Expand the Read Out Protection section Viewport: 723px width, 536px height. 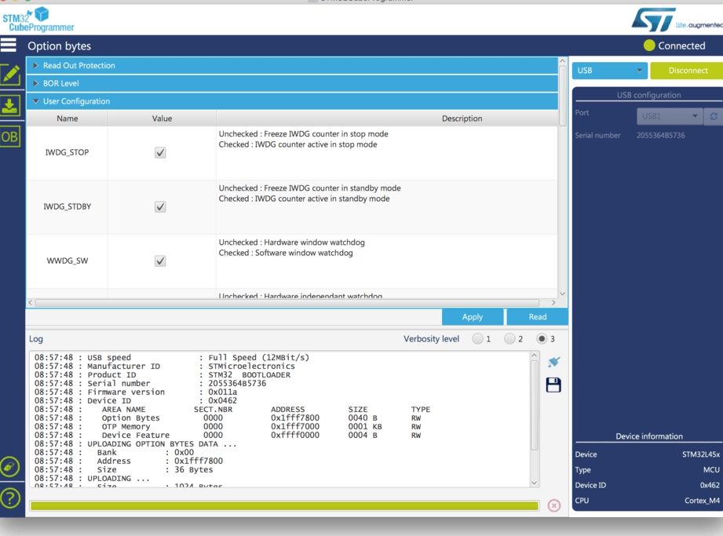292,65
